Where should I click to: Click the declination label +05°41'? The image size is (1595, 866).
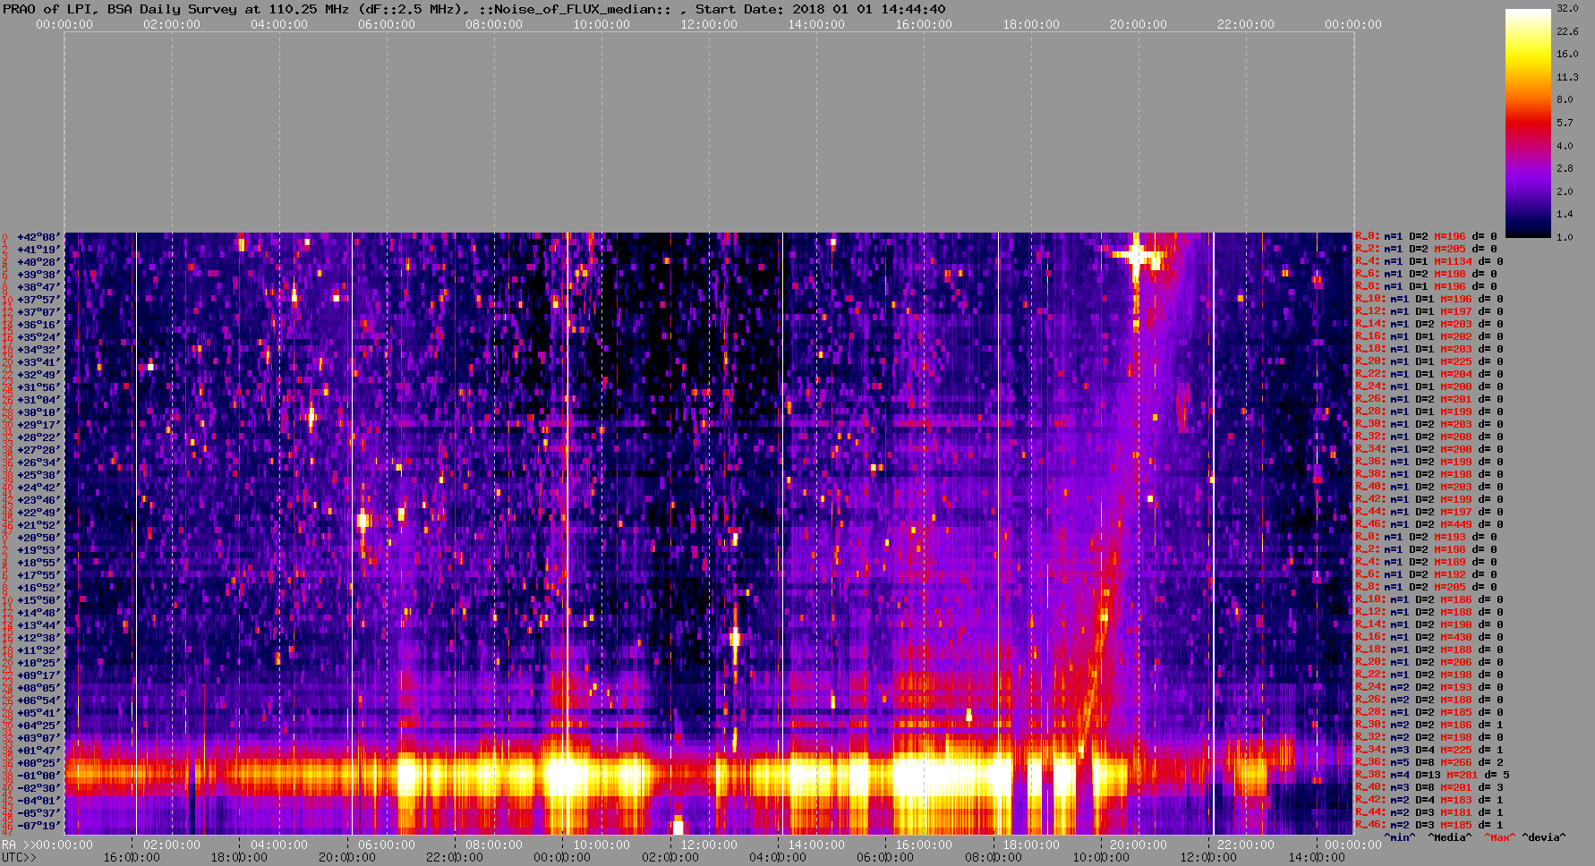(x=38, y=713)
